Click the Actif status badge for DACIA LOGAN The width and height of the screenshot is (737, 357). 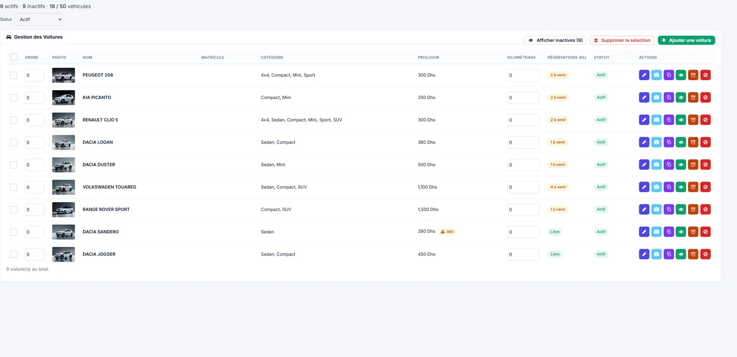[601, 142]
